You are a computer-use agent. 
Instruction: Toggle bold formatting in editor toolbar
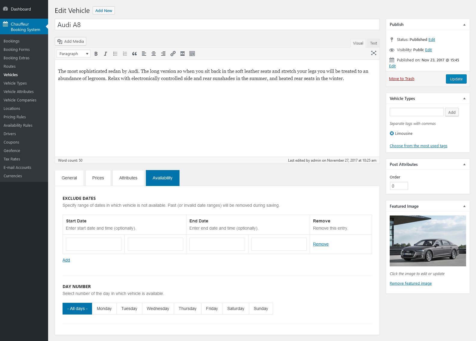(x=96, y=54)
